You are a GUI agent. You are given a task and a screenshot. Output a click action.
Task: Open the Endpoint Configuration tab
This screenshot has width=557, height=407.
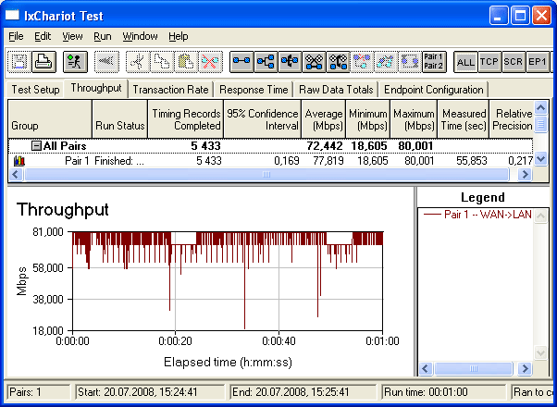(x=434, y=90)
